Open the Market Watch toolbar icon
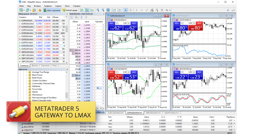Viewport: 256px width, 134px height. click(x=34, y=10)
